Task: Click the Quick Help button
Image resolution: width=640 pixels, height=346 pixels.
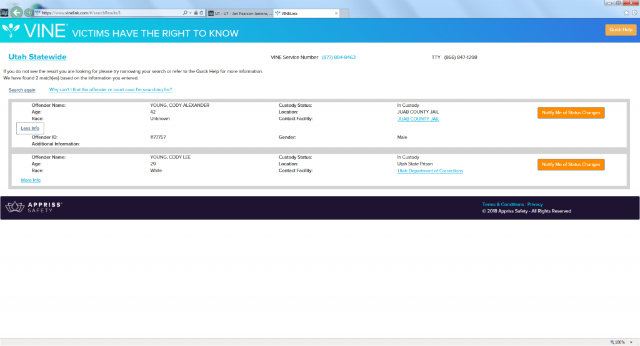Action: pos(620,29)
